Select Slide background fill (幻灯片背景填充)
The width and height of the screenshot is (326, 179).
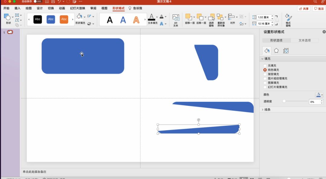click(x=265, y=87)
